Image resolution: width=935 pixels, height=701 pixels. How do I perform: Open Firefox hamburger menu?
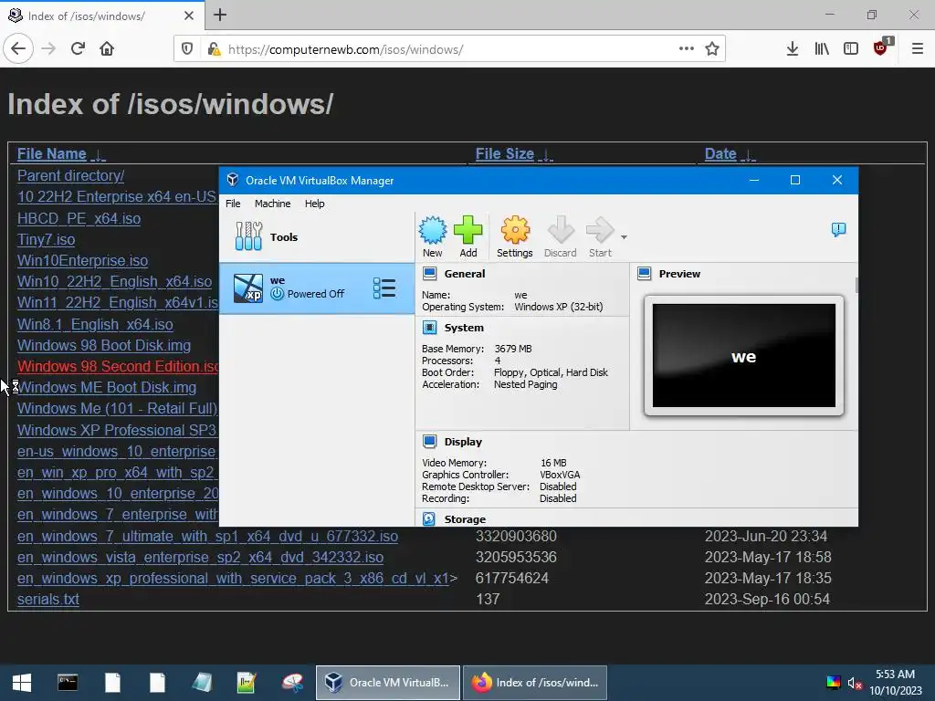[917, 49]
